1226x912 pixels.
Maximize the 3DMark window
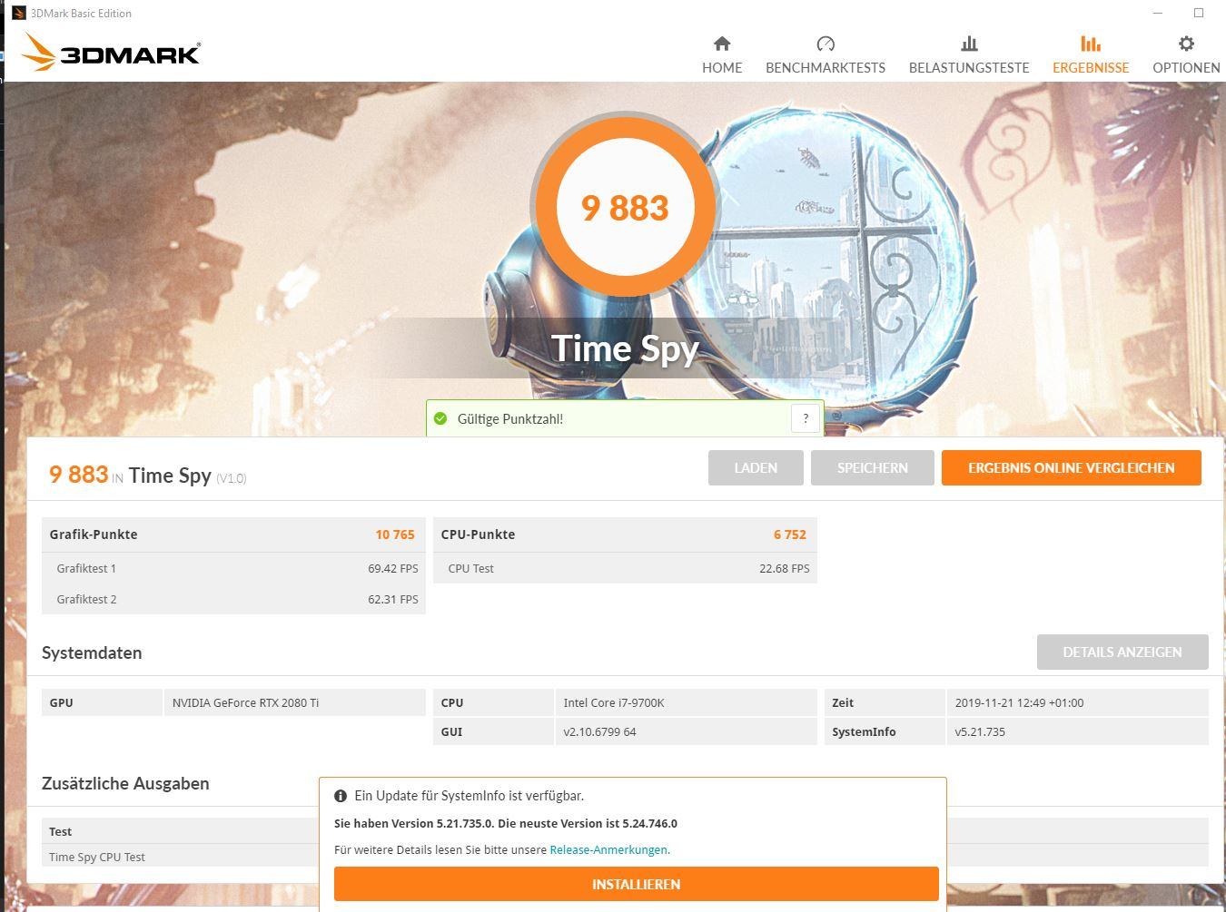(1199, 13)
